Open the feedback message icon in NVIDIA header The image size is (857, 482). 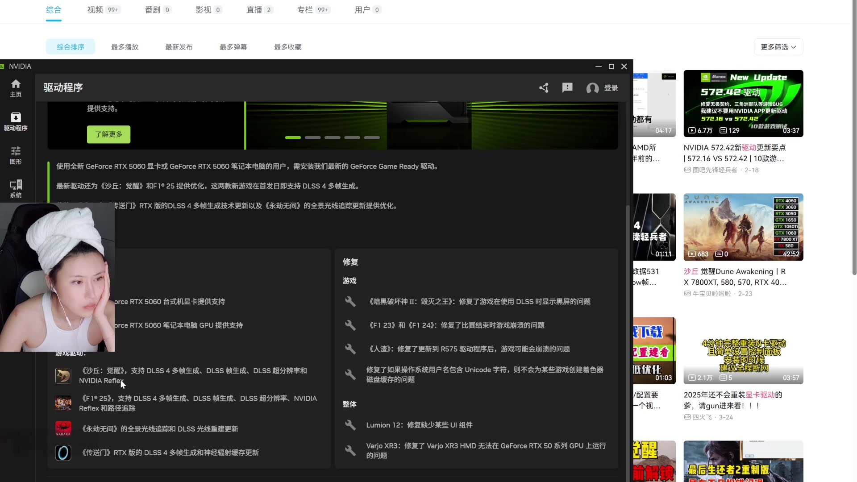[567, 88]
